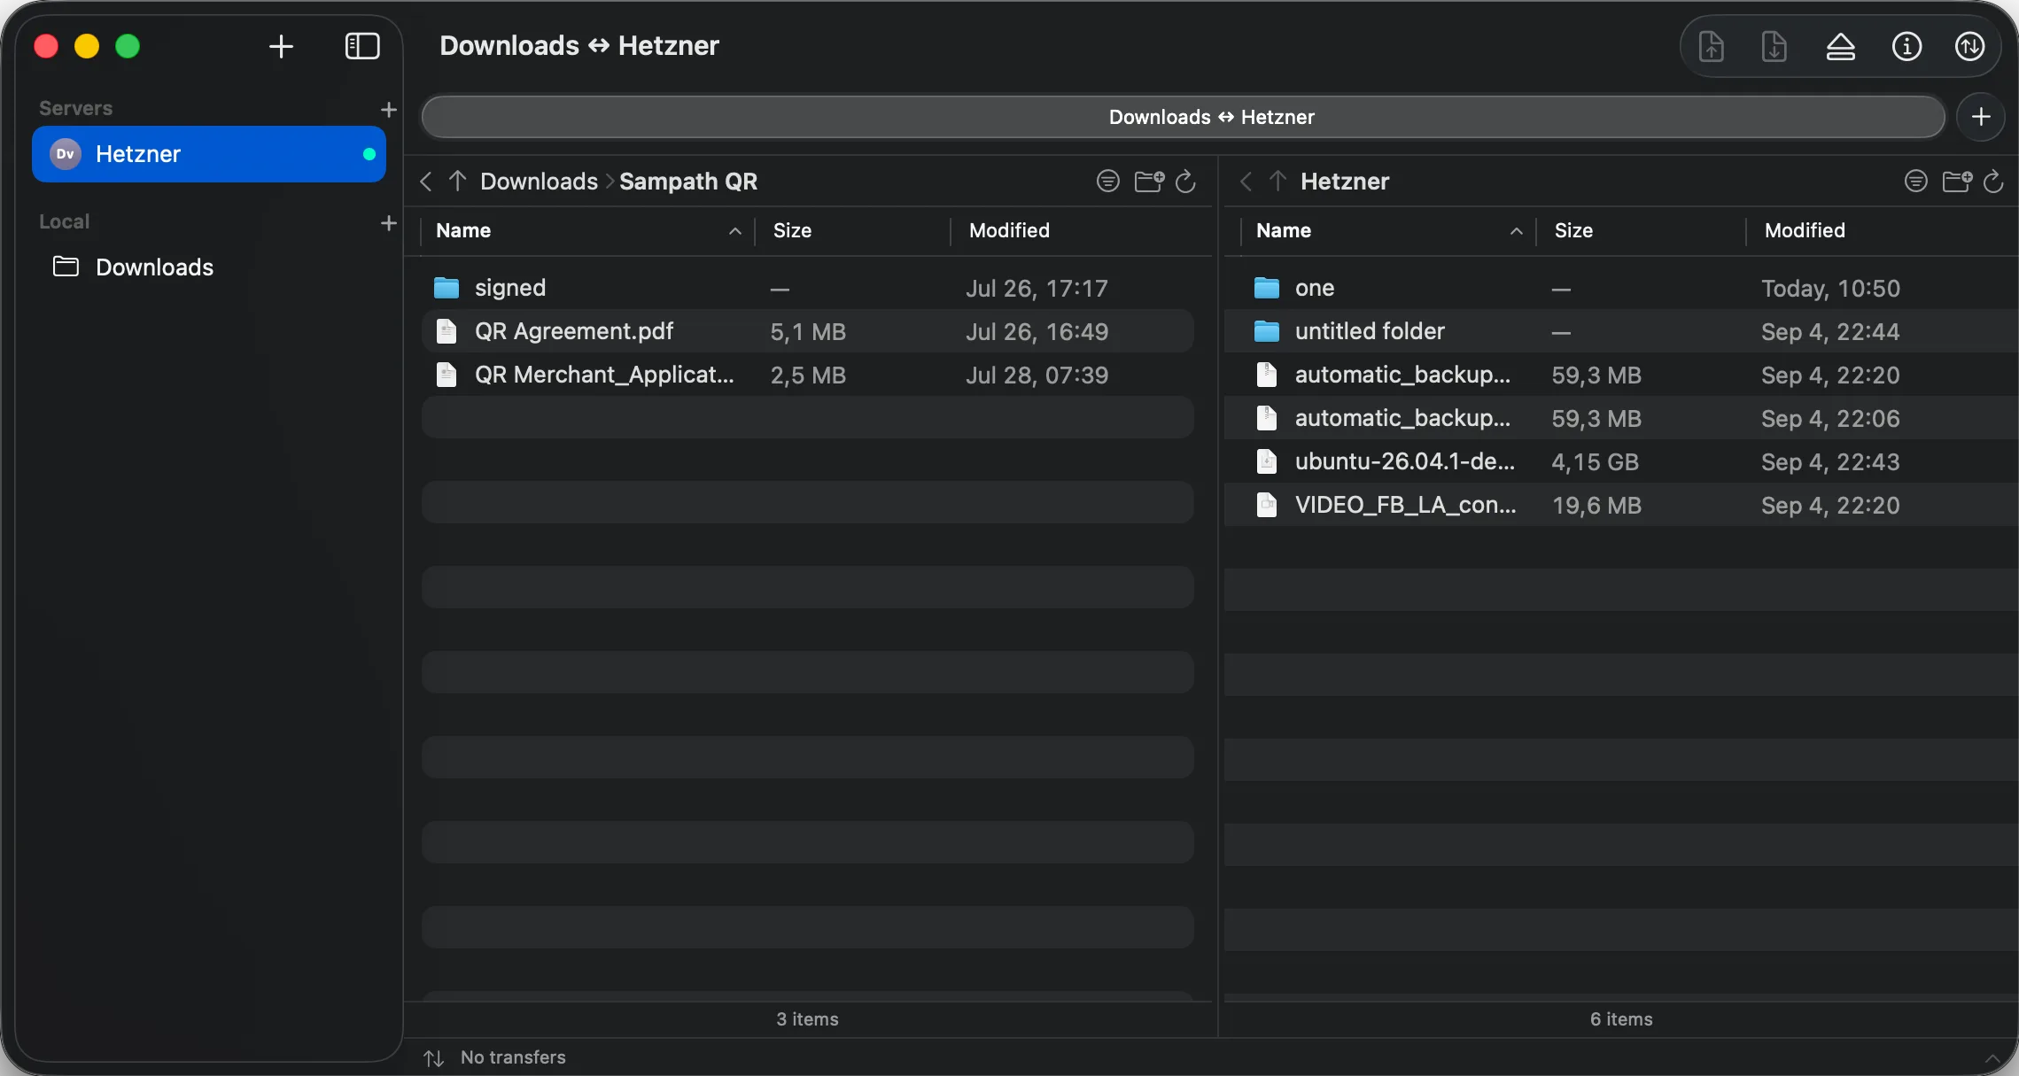Select the folder named one

1620,288
